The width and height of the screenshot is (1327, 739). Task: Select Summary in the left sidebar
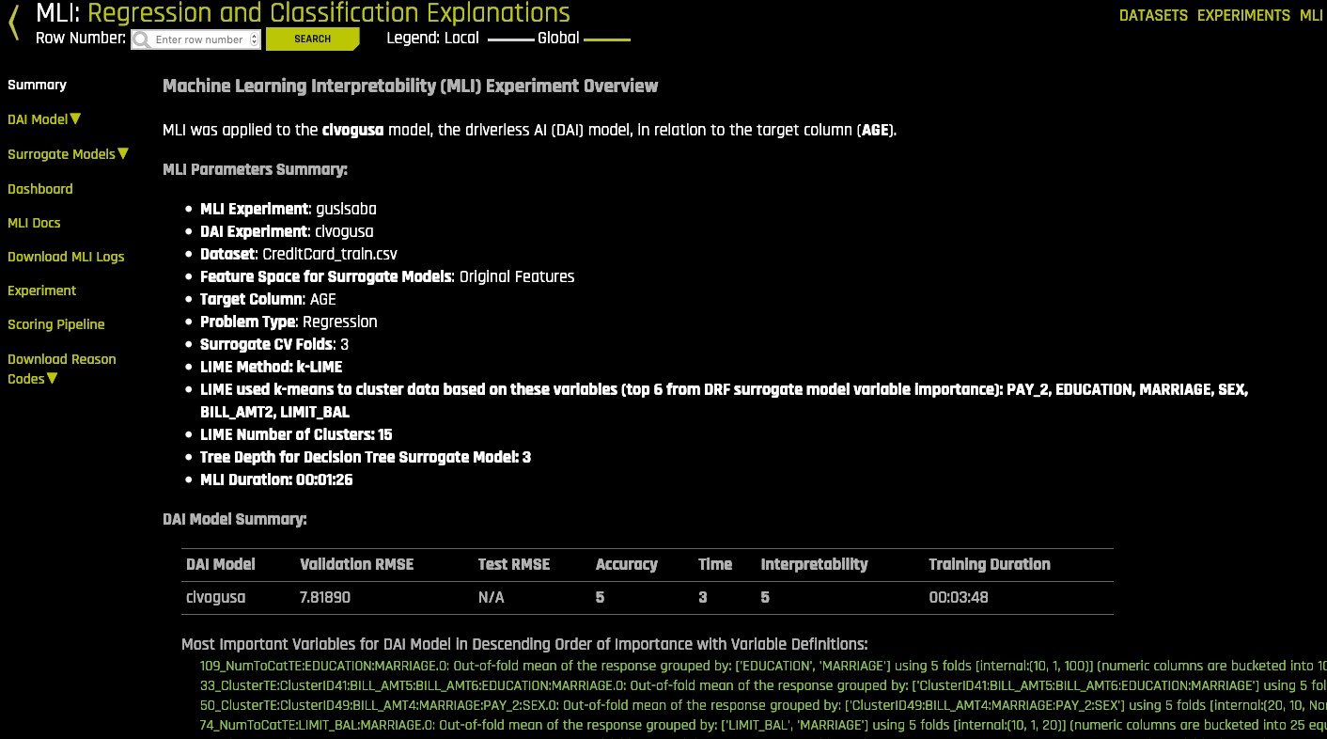(37, 85)
